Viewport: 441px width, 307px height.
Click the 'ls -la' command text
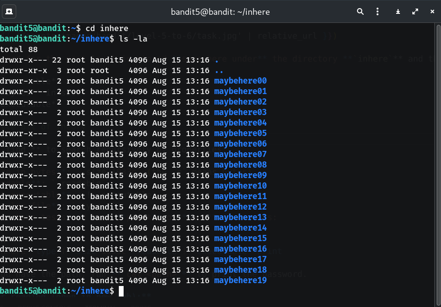click(x=133, y=39)
